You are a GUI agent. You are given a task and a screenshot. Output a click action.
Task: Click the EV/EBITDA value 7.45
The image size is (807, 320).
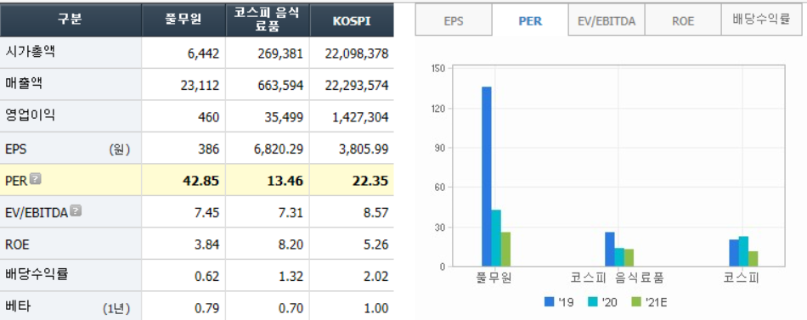click(x=207, y=212)
